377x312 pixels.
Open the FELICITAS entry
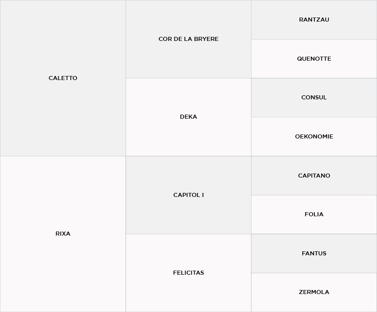(x=188, y=273)
